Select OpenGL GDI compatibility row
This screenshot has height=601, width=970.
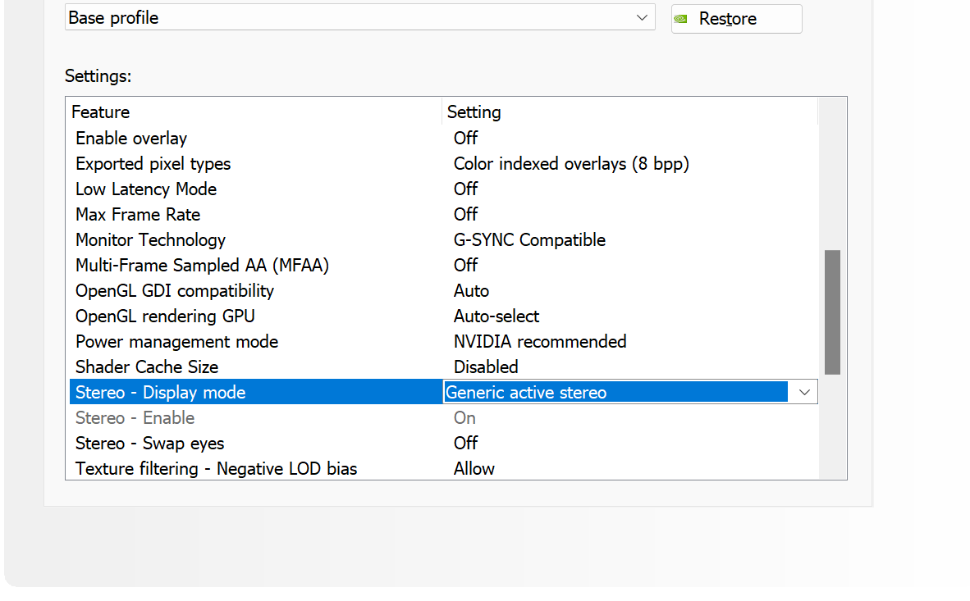click(x=443, y=290)
